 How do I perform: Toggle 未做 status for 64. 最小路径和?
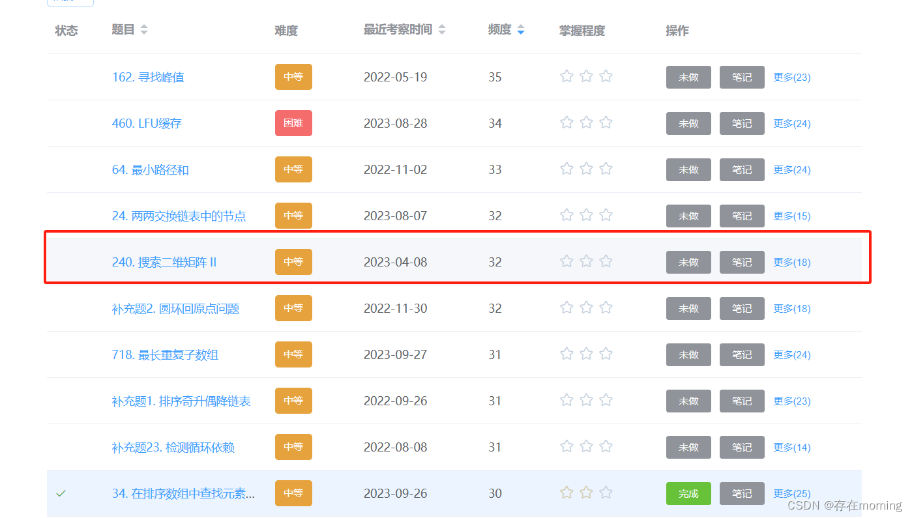[688, 169]
